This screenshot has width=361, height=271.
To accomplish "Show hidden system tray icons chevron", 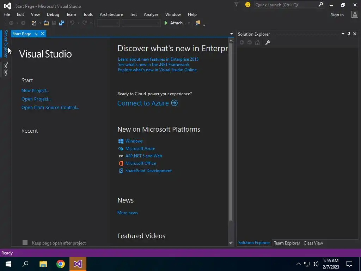I will click(298, 264).
